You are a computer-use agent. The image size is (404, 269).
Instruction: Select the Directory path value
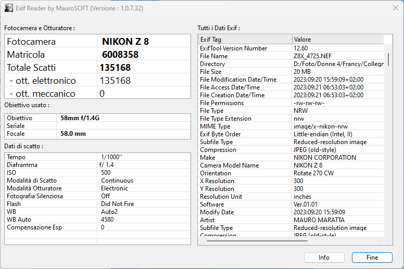click(x=338, y=64)
